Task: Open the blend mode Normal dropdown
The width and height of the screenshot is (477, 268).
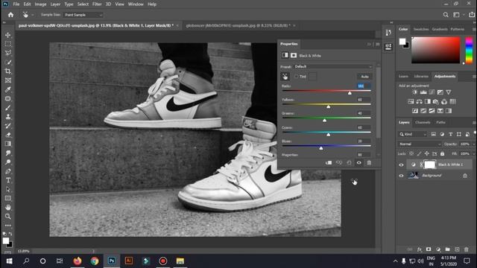Action: [420, 144]
